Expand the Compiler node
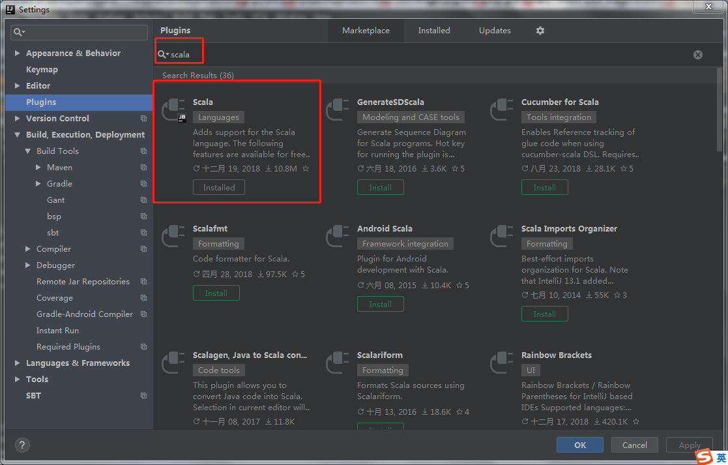This screenshot has width=728, height=465. (x=28, y=249)
